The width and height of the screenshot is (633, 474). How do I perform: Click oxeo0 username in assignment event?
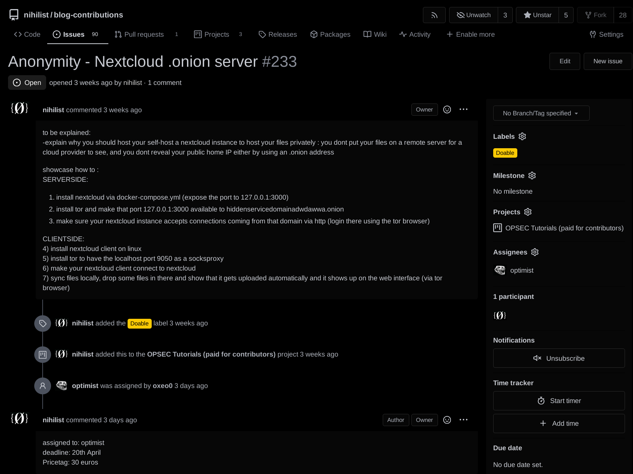(163, 386)
